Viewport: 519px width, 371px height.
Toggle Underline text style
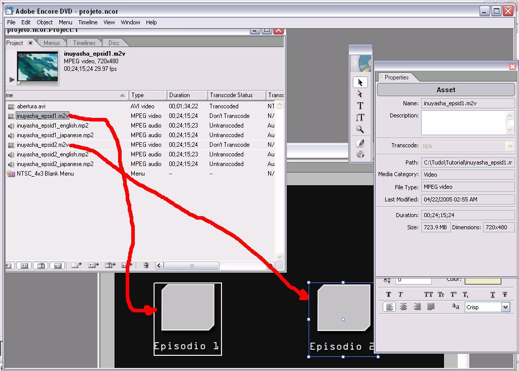[493, 294]
